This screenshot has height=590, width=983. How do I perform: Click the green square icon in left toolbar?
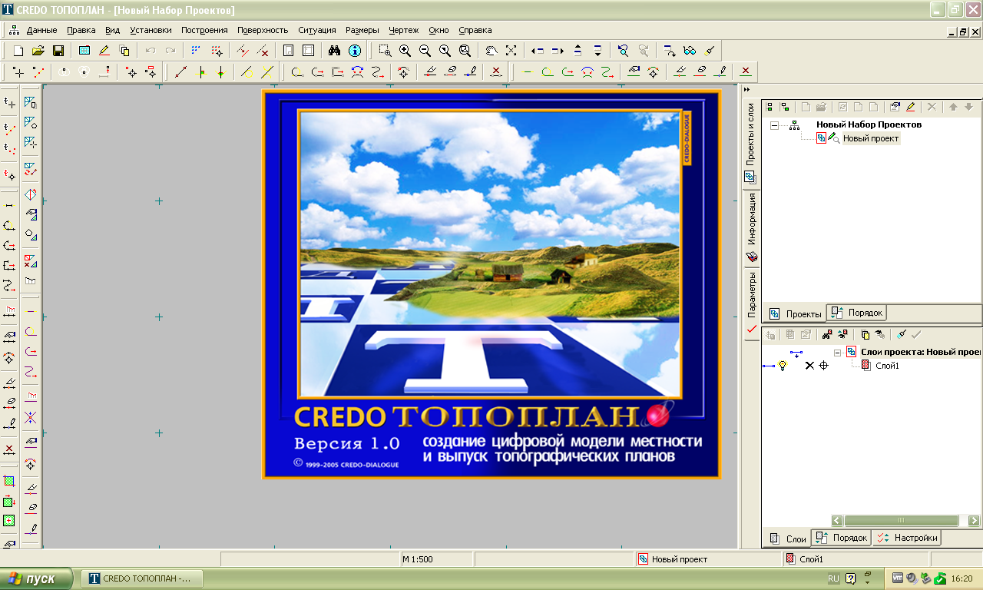[x=9, y=481]
